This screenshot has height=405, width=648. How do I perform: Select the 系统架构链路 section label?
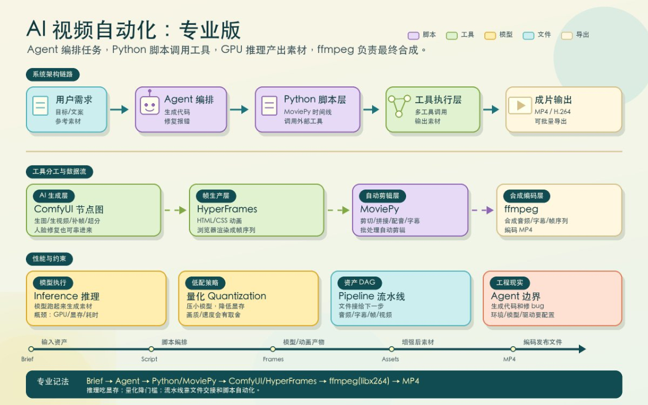[x=53, y=74]
